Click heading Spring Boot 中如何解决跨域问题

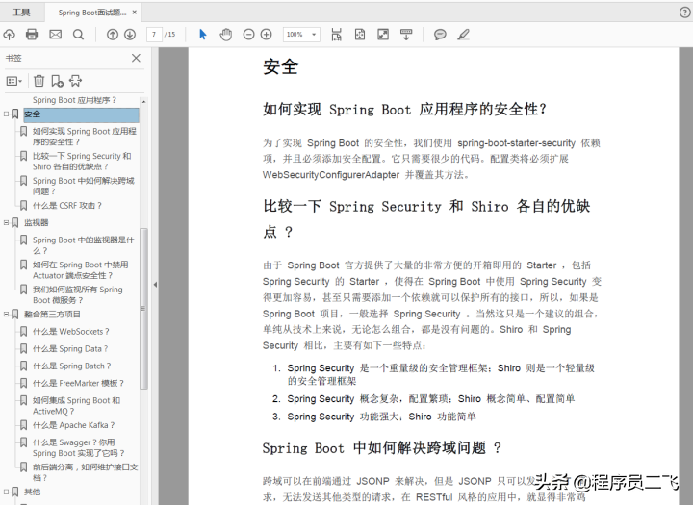pos(382,448)
